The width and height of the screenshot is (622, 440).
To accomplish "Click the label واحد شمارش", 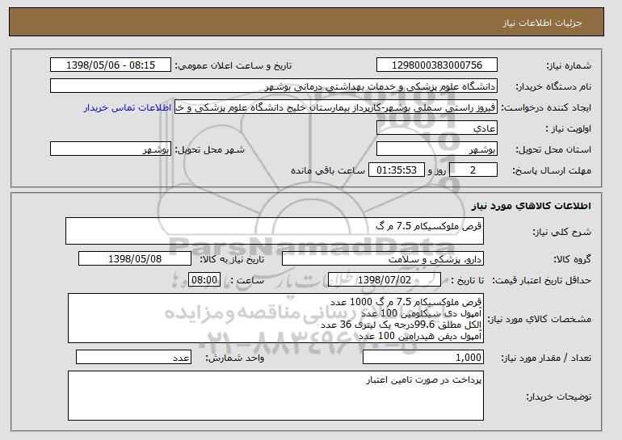I will click(234, 358).
